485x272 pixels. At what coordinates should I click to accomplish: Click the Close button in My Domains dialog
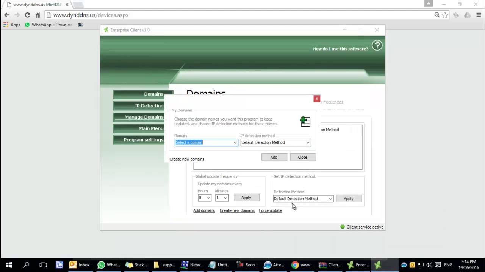303,157
